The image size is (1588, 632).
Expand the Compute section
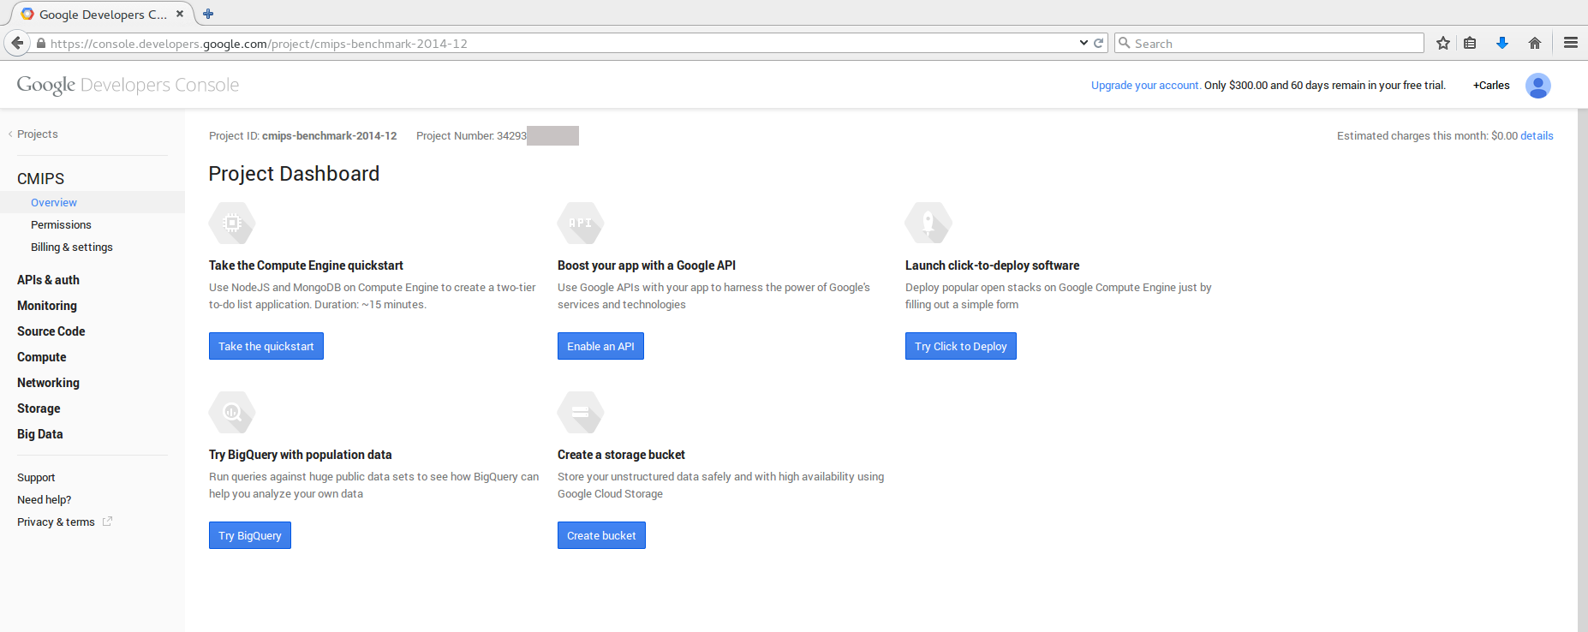(x=42, y=357)
